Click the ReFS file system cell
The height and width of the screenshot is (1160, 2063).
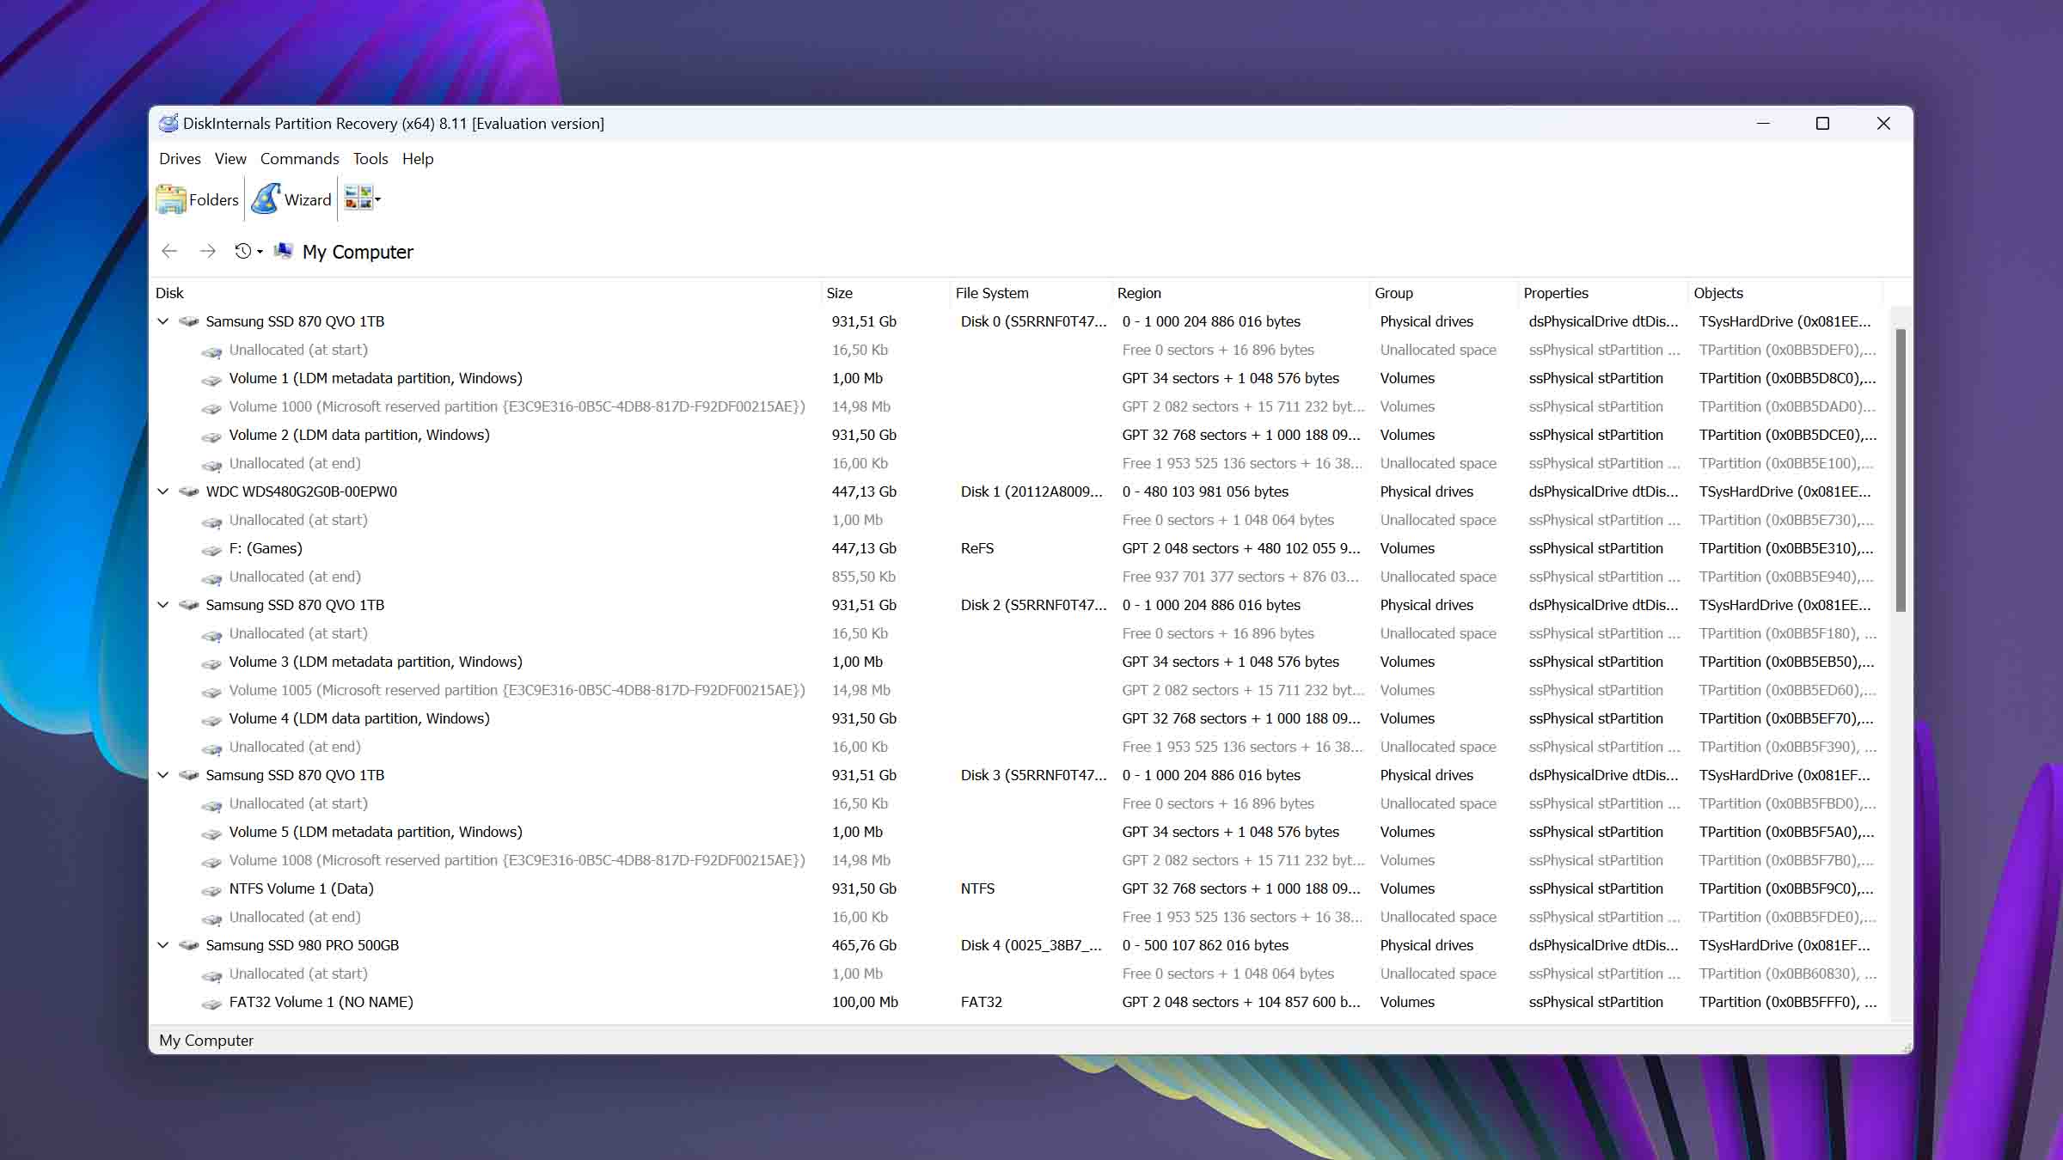[x=977, y=548]
